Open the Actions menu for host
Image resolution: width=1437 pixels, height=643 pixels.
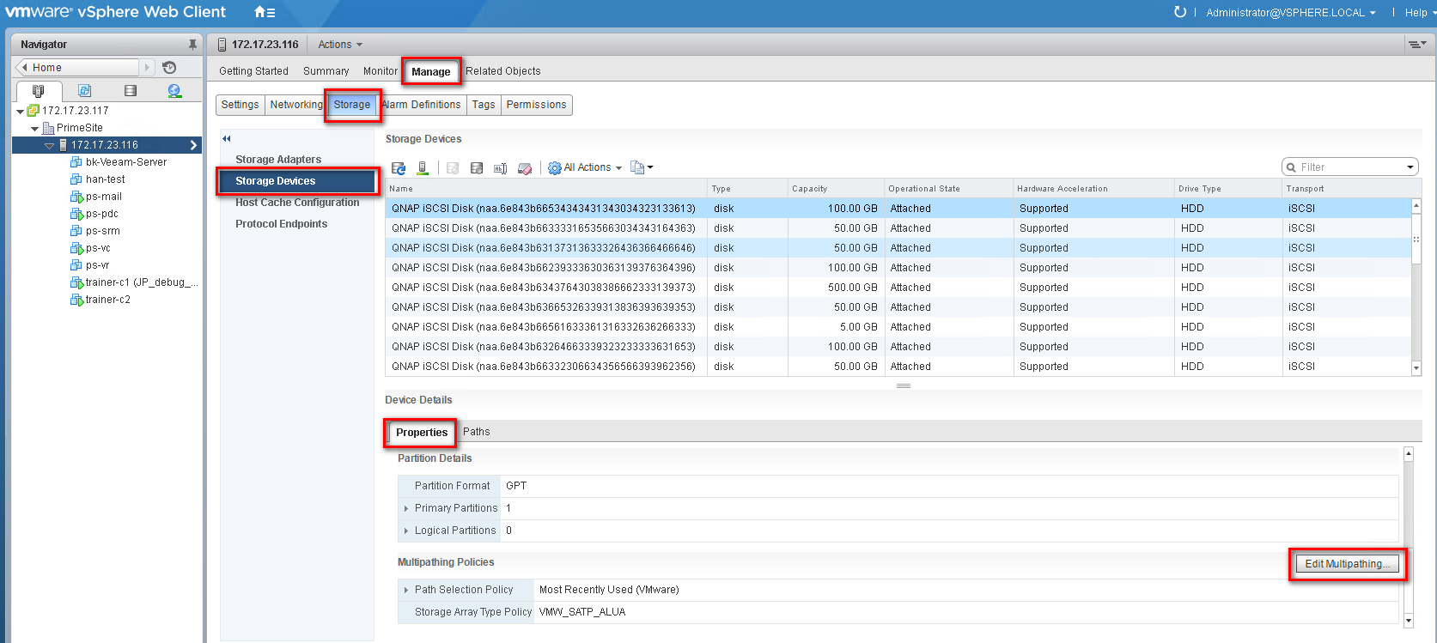click(340, 45)
